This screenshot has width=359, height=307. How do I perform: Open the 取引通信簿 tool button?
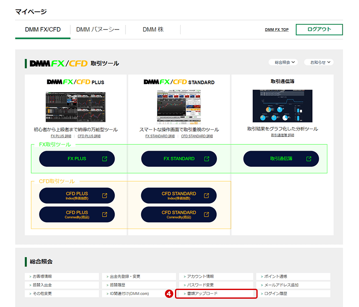281,158
